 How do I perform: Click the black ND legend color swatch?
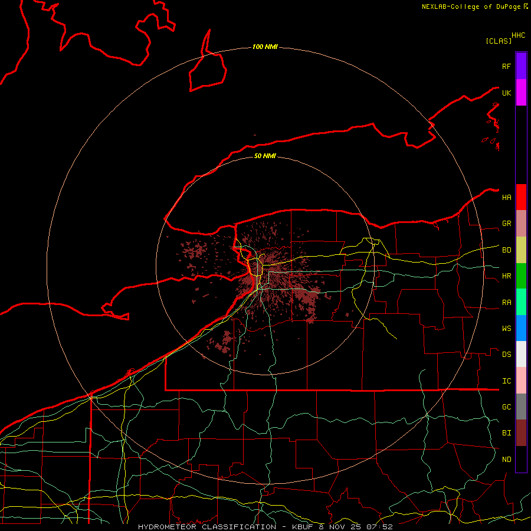click(521, 459)
